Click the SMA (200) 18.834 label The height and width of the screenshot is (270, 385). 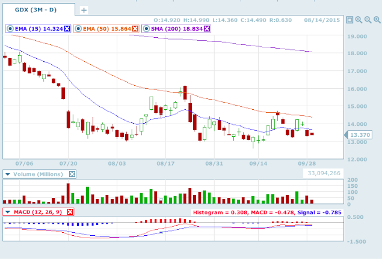(x=177, y=29)
